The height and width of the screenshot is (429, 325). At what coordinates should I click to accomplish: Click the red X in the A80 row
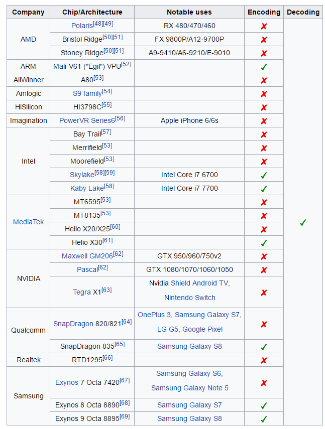click(264, 80)
